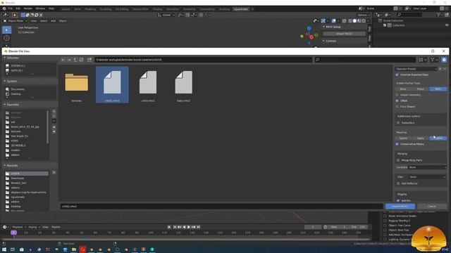Refresh the file list

[82, 60]
